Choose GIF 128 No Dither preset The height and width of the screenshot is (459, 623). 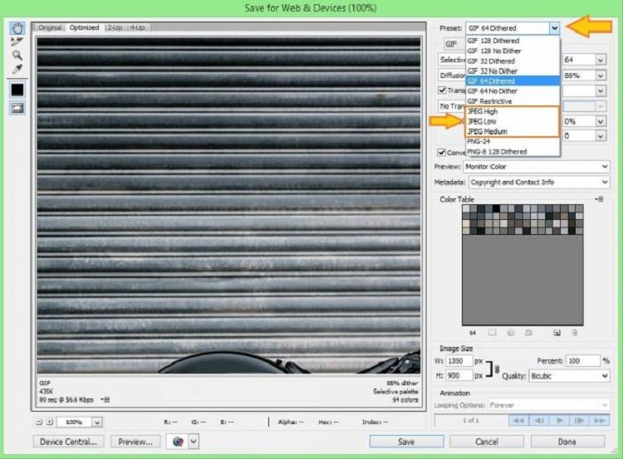513,51
